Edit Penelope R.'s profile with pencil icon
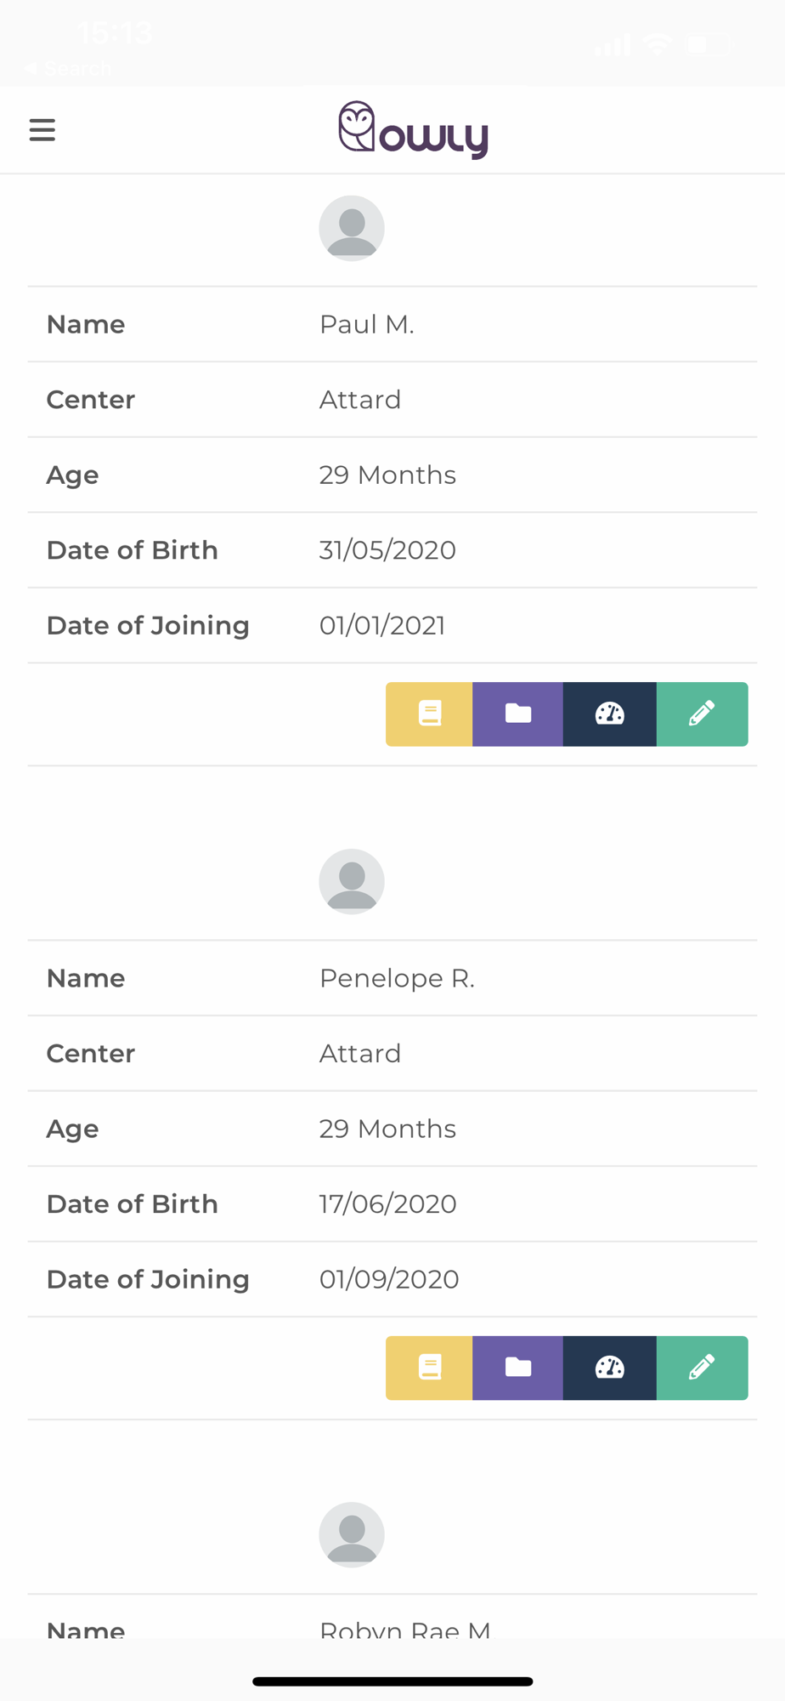 (702, 1368)
